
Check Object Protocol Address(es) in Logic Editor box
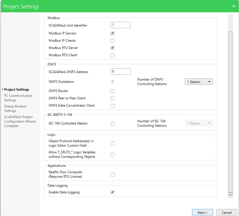click(113, 144)
